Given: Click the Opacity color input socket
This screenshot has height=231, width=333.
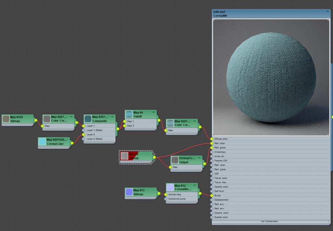Looking at the screenshot, I should 211,187.
